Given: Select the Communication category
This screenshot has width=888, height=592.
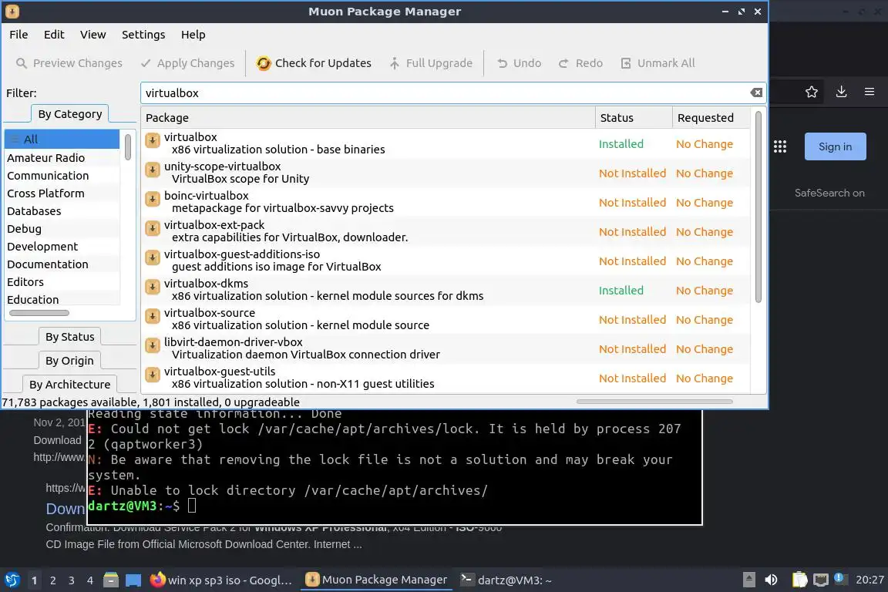Looking at the screenshot, I should click(62, 176).
